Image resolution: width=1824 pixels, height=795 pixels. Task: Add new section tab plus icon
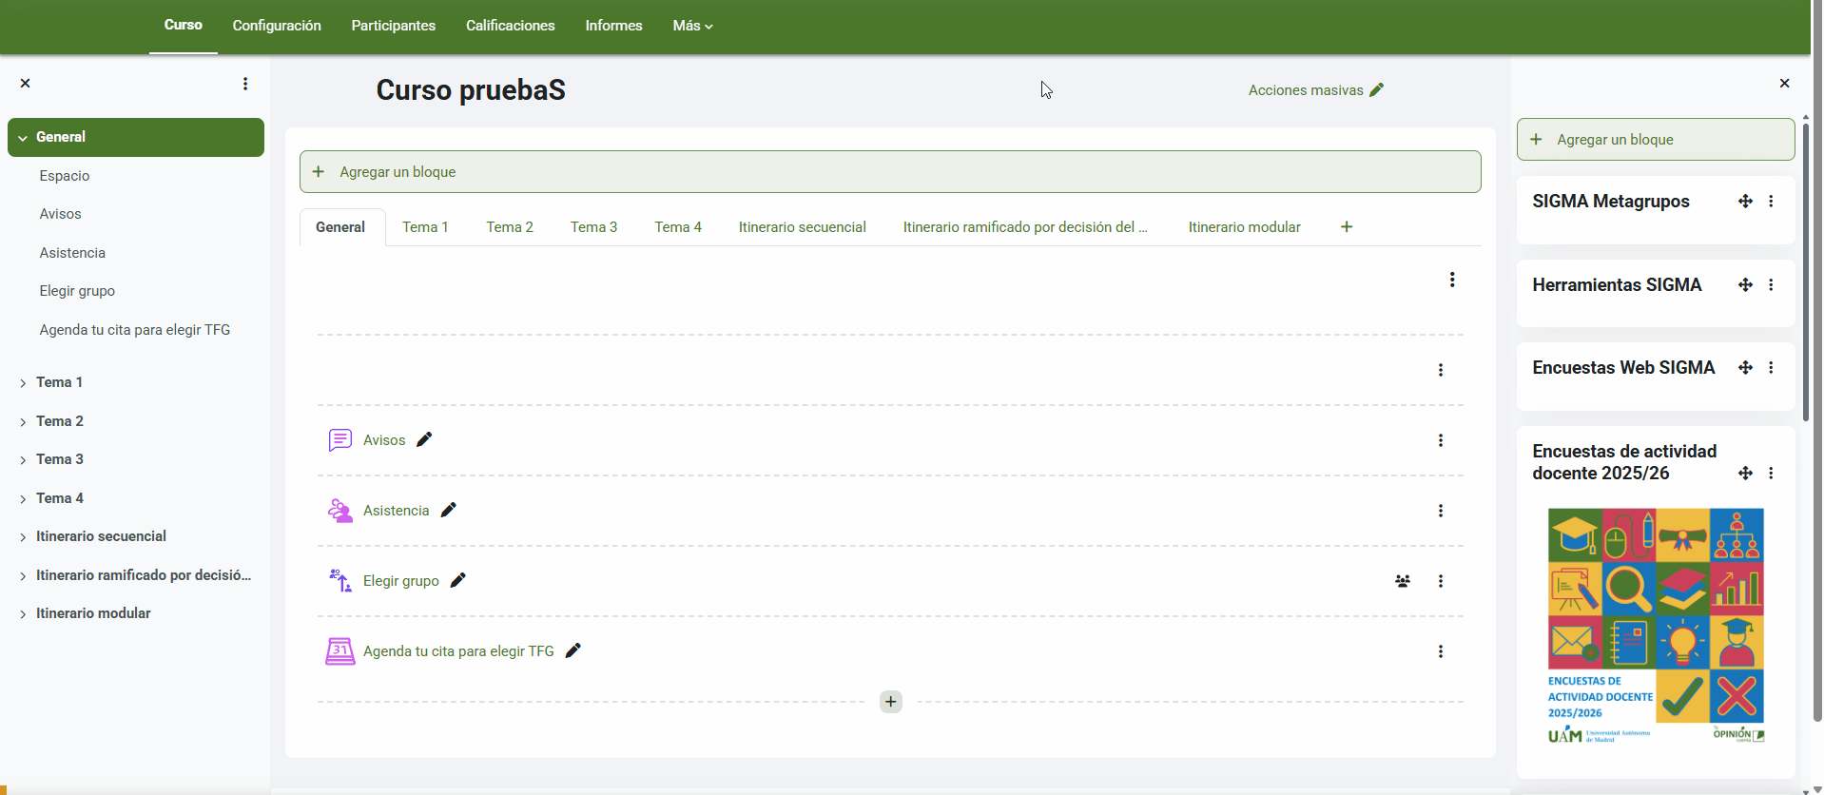[1347, 226]
